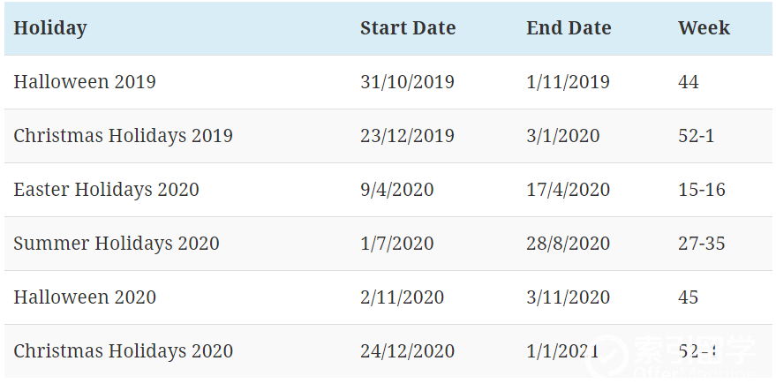Select Easter Holidays 2020 cell
This screenshot has height=391, width=776.
coord(107,190)
